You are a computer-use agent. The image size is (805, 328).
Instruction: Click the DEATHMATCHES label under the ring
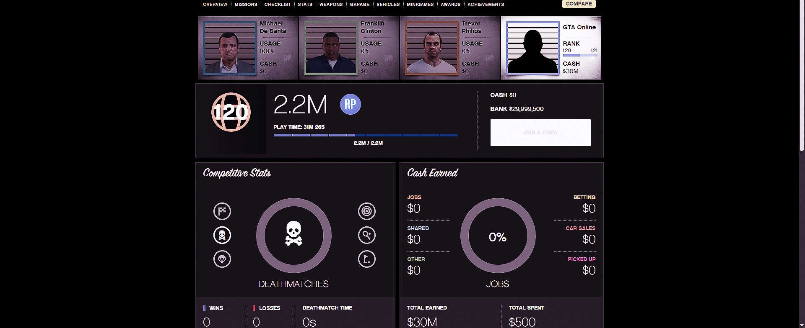[x=293, y=284]
